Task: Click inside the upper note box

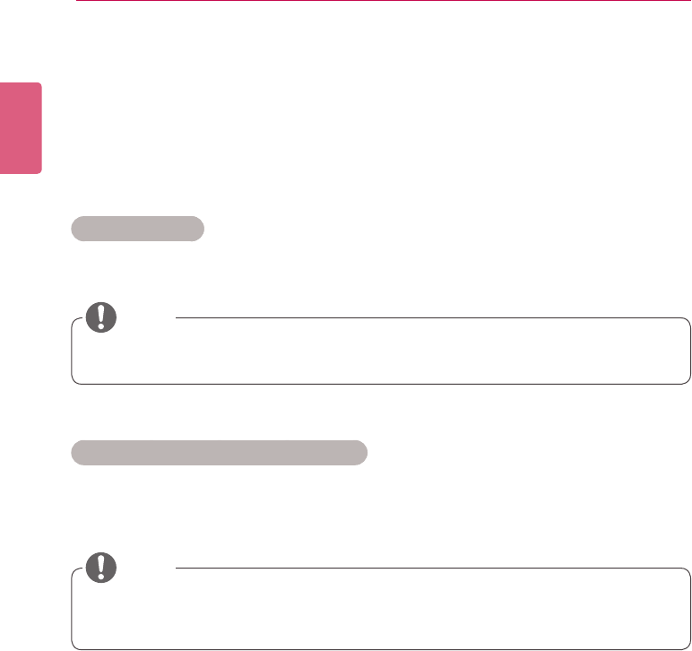Action: (x=381, y=352)
